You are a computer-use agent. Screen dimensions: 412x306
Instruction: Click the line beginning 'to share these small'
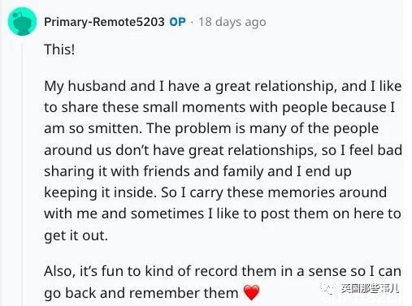219,107
